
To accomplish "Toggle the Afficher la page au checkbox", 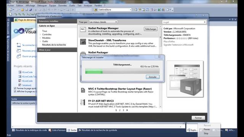I will point(15,91).
